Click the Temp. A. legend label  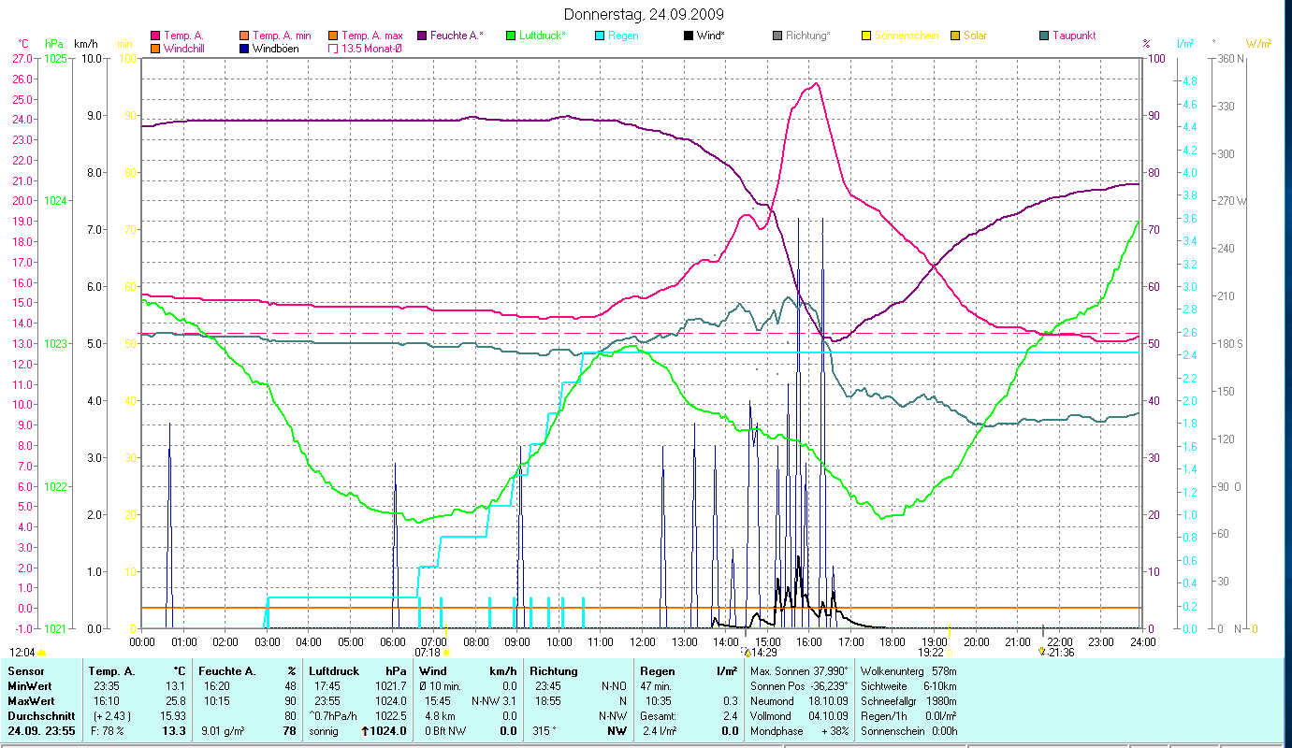(183, 36)
